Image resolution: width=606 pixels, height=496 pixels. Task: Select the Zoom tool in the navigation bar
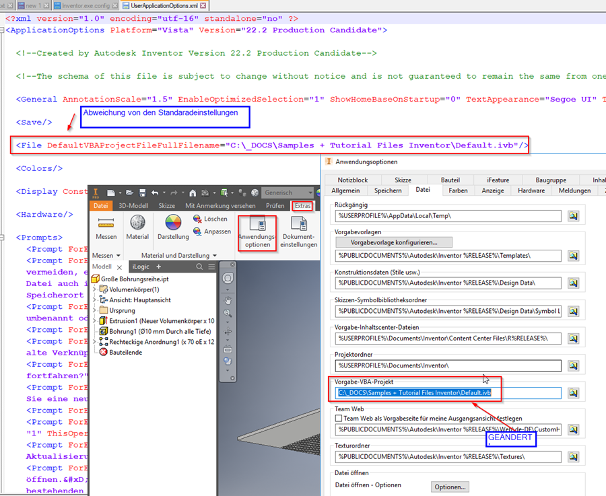(x=228, y=313)
